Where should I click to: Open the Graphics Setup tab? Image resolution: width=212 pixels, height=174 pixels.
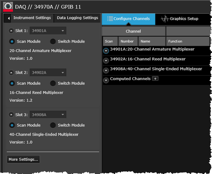click(x=183, y=19)
